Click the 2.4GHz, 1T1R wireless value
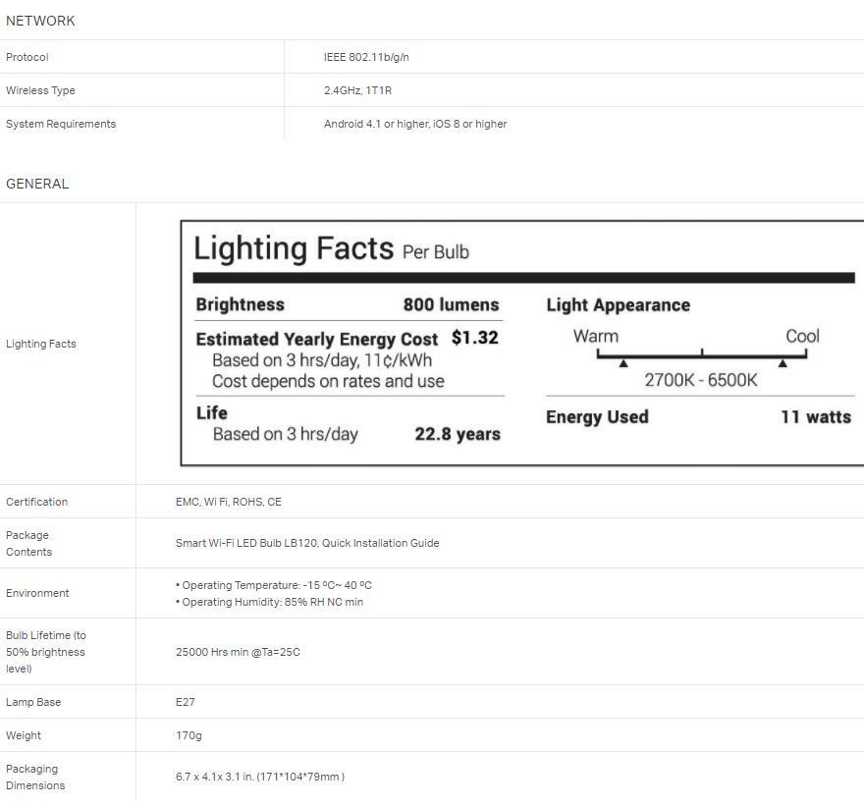This screenshot has width=864, height=807. 357,90
